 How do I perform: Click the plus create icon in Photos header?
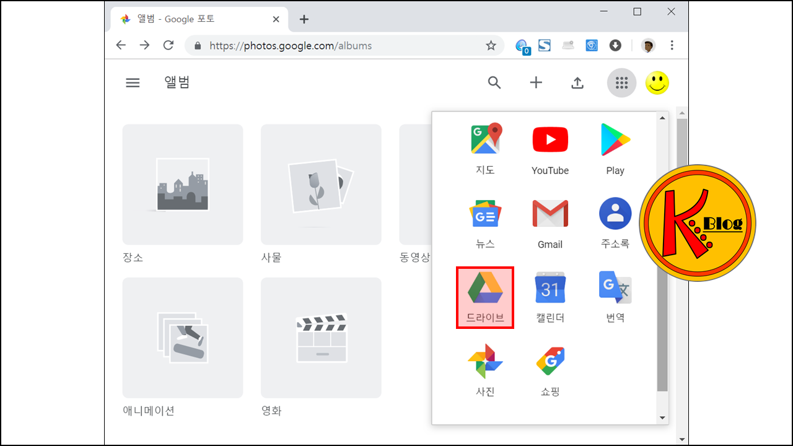[536, 83]
